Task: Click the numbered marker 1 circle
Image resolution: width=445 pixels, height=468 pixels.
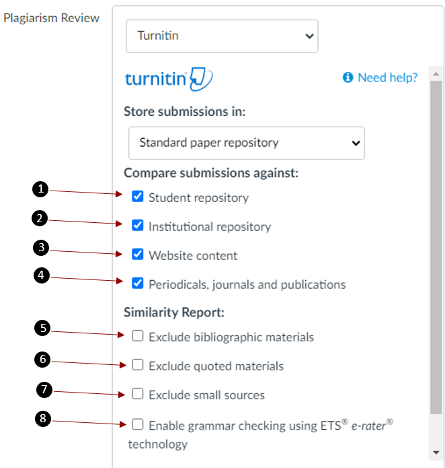Action: [x=42, y=190]
